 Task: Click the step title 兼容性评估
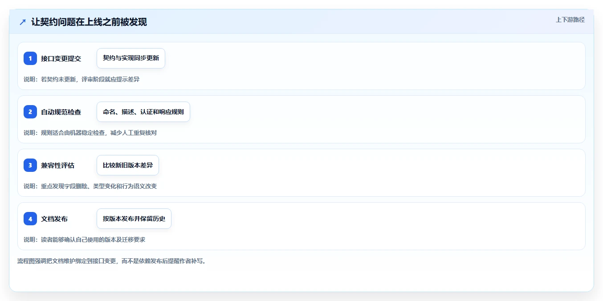point(58,165)
